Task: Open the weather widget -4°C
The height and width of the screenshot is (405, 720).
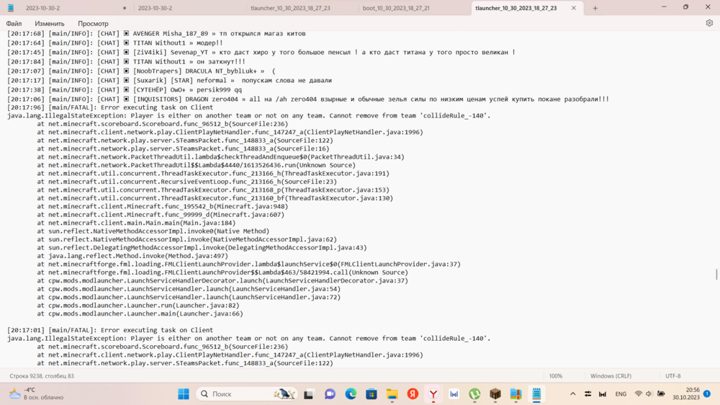Action: tap(36, 394)
